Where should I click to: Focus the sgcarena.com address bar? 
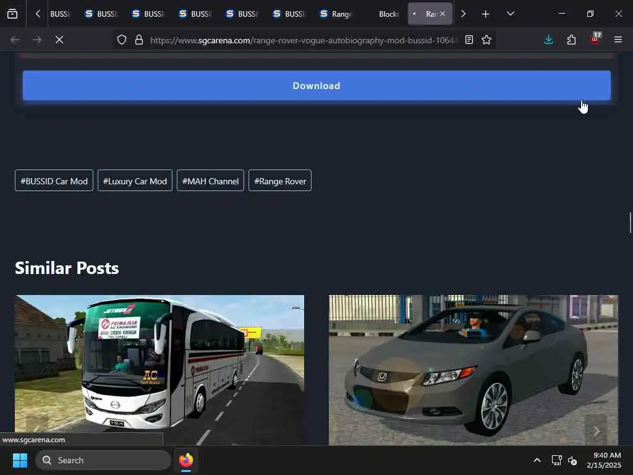pos(304,40)
